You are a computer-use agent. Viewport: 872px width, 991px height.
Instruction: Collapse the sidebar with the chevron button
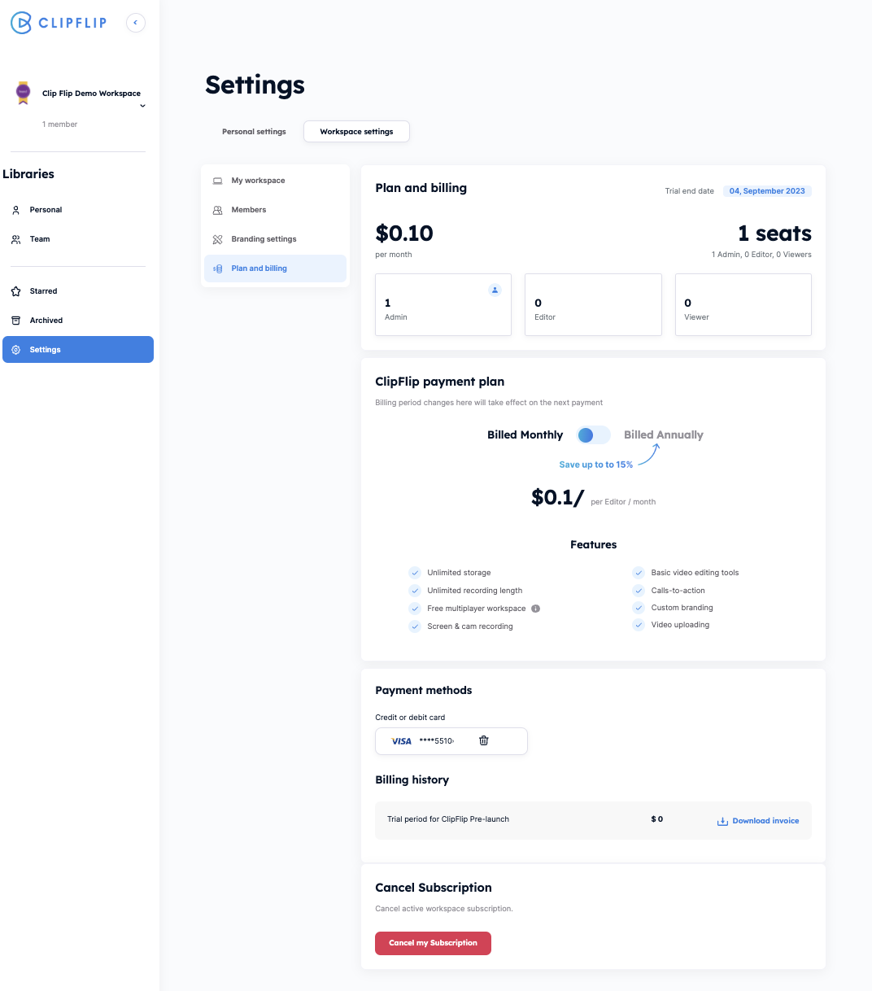tap(136, 23)
